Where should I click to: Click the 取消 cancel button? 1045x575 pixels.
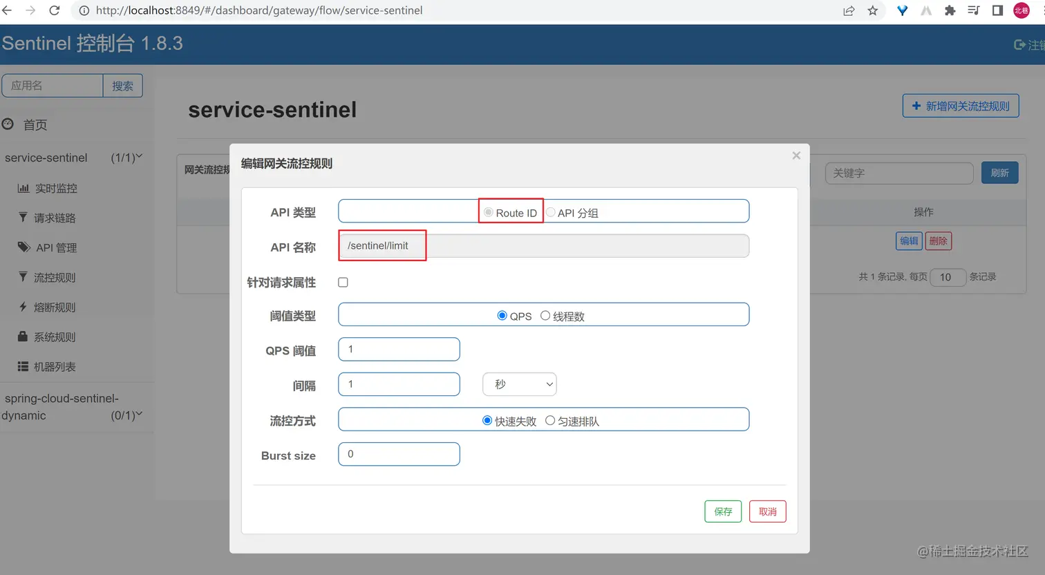(x=768, y=511)
